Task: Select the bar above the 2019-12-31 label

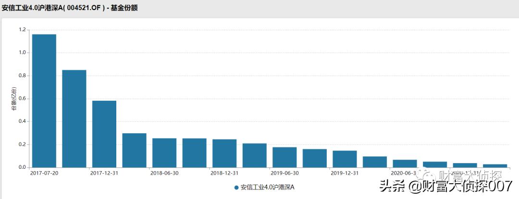Action: tap(345, 159)
